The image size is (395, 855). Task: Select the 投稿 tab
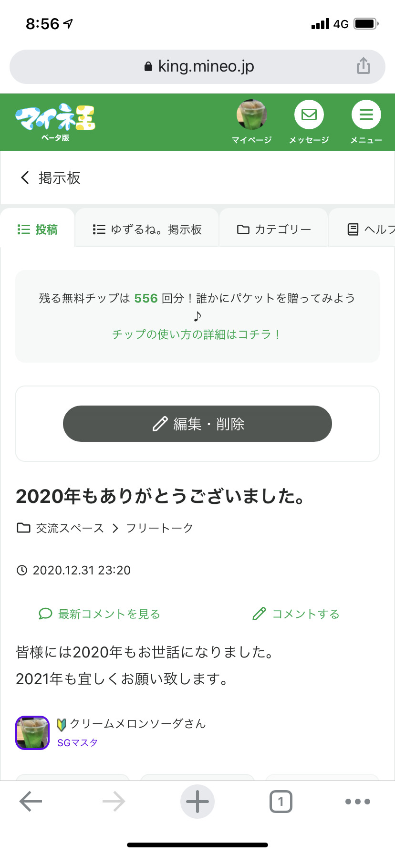(38, 229)
